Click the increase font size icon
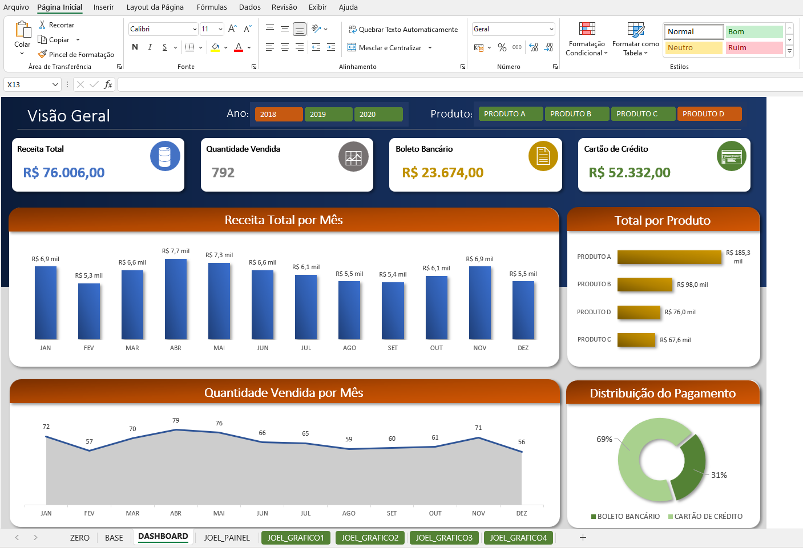This screenshot has width=803, height=548. pos(232,29)
